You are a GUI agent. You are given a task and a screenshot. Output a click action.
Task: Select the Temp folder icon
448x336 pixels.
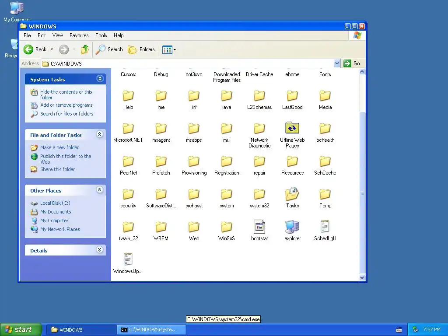pyautogui.click(x=325, y=194)
